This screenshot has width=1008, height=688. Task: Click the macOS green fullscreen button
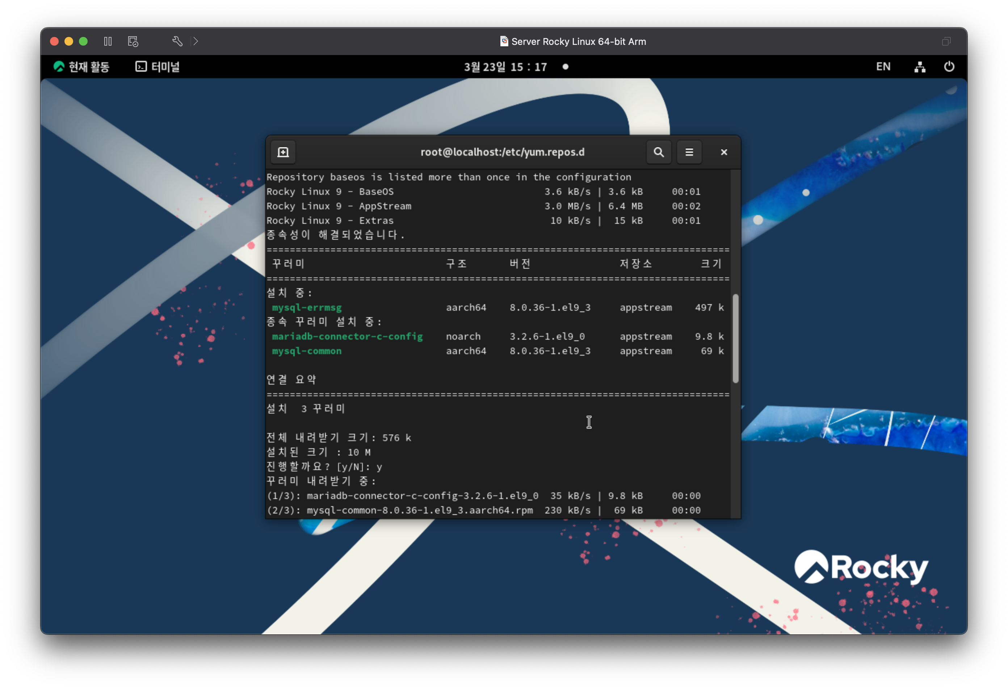pyautogui.click(x=83, y=41)
